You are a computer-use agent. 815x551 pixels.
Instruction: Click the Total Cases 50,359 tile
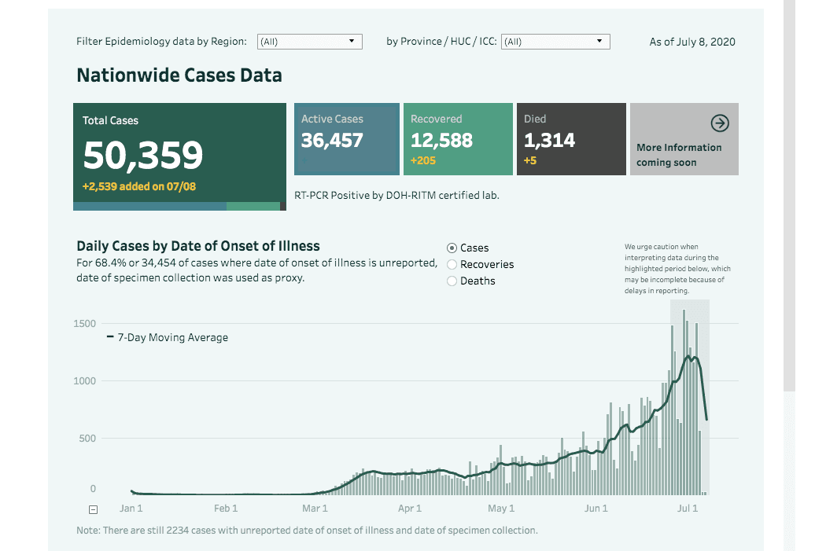coord(179,155)
